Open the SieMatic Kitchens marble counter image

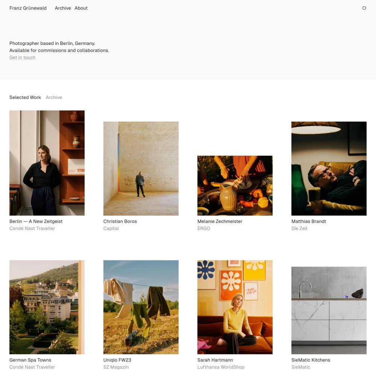(x=329, y=311)
